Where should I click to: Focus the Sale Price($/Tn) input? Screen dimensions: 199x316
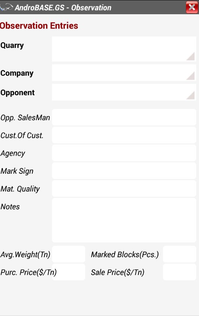pyautogui.click(x=180, y=272)
